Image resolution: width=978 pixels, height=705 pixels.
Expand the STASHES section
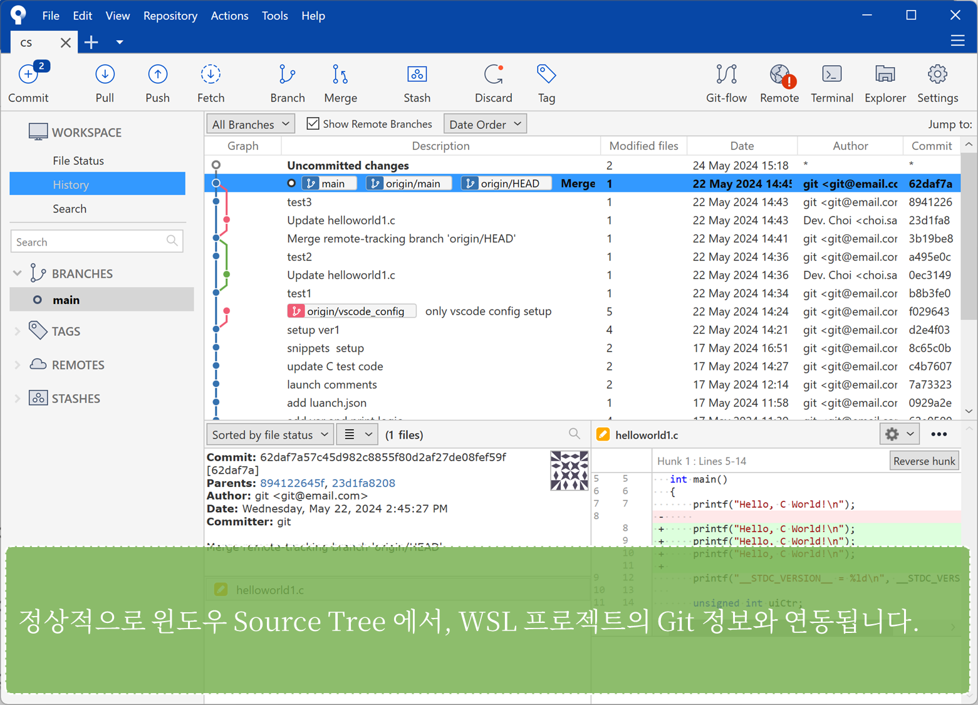click(18, 399)
